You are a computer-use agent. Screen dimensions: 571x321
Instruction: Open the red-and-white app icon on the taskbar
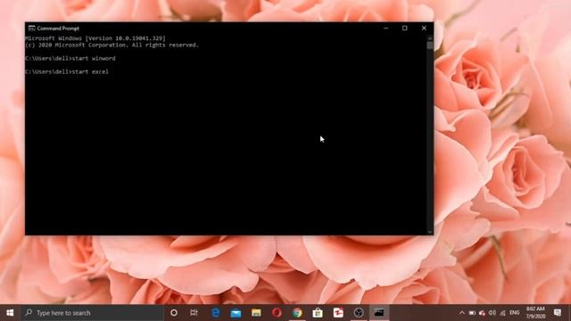338,313
